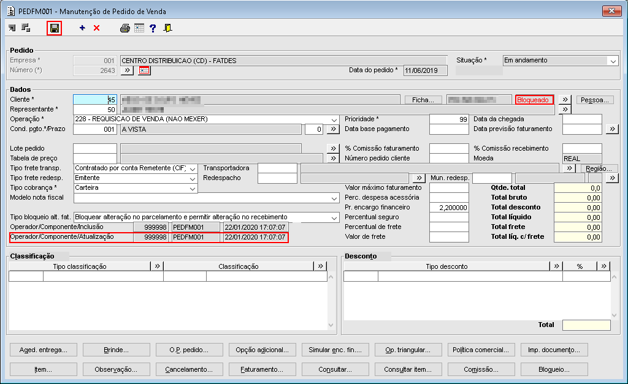Viewport: 628px width, 384px height.
Task: Click the blue plus add-record icon
Action: [82, 28]
